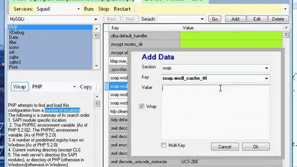Select the ;dba.default_handler row
The width and height of the screenshot is (297, 167).
tap(144, 36)
